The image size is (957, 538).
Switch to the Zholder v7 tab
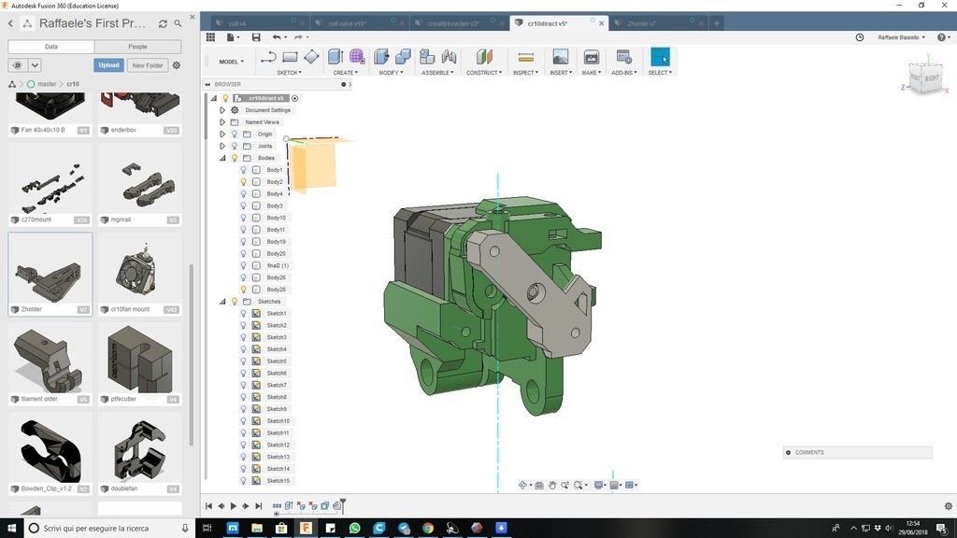click(x=641, y=23)
